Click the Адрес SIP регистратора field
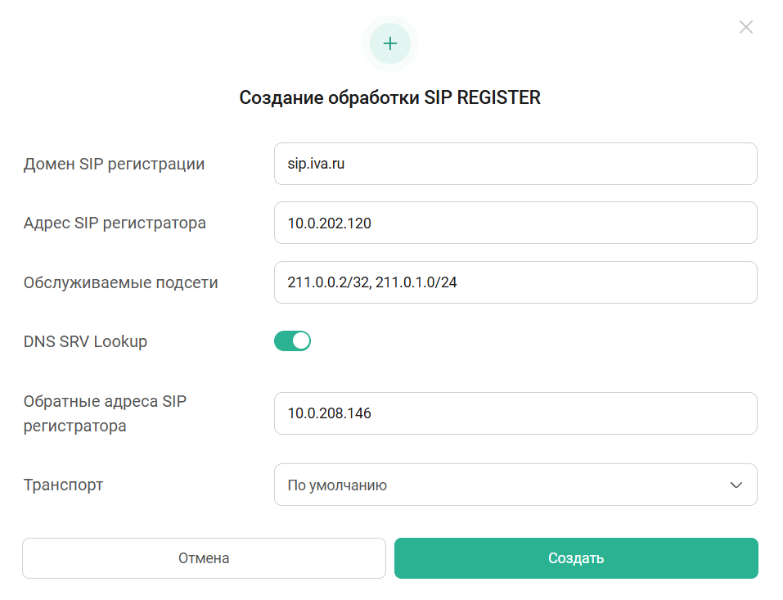This screenshot has height=600, width=783. pos(515,223)
